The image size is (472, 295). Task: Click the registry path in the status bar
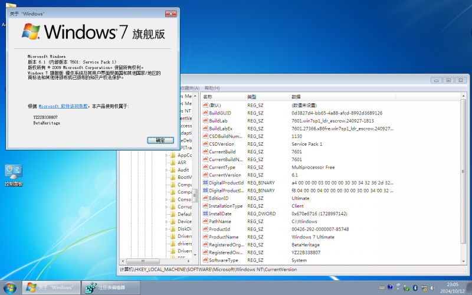(208, 270)
